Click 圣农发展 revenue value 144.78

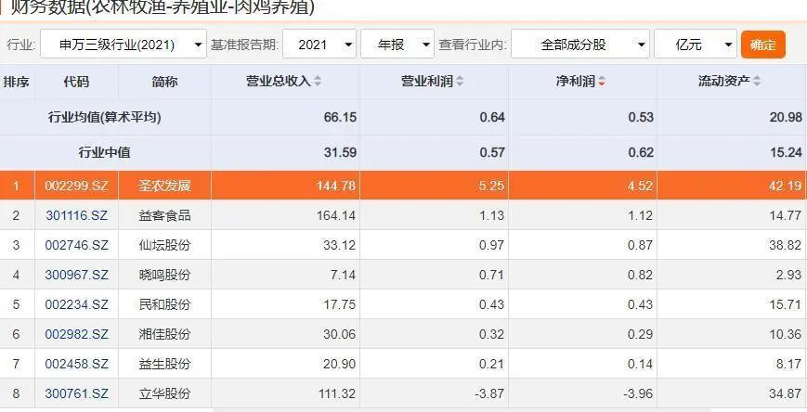click(336, 186)
